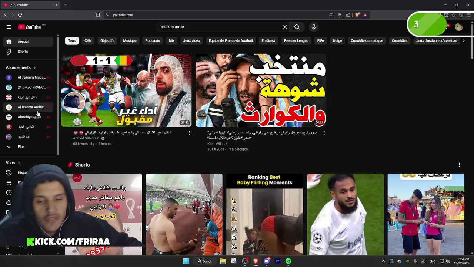Open AlArabiya subscription channel
This screenshot has width=474, height=267.
click(28, 117)
